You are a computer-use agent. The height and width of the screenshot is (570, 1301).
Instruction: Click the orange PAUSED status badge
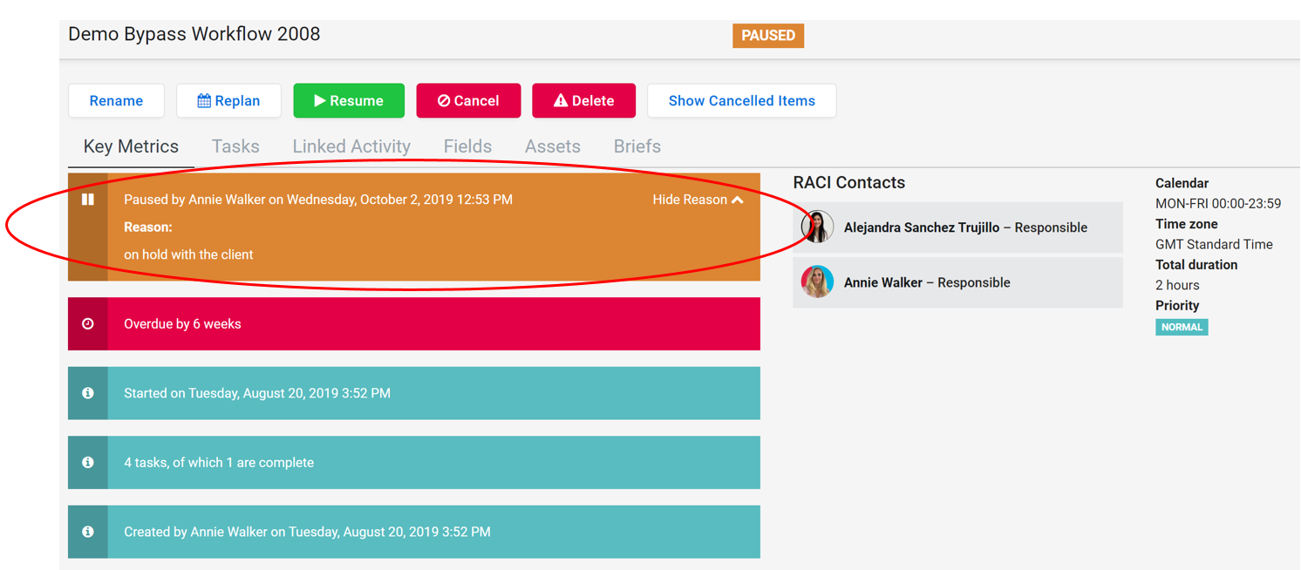(x=768, y=36)
